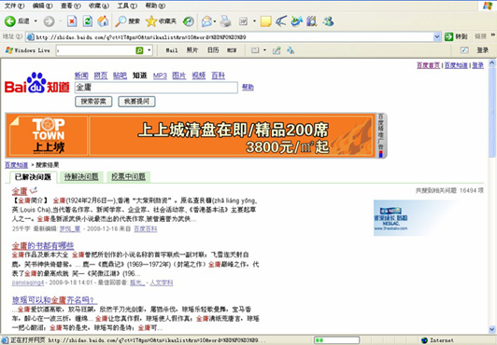Switch to the 已解决问题 tab
Viewport: 497px width, 345px height.
[x=33, y=177]
